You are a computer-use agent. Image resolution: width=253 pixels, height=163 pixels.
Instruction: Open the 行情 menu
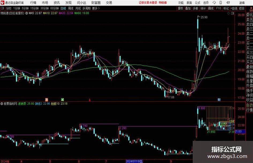click(33, 3)
